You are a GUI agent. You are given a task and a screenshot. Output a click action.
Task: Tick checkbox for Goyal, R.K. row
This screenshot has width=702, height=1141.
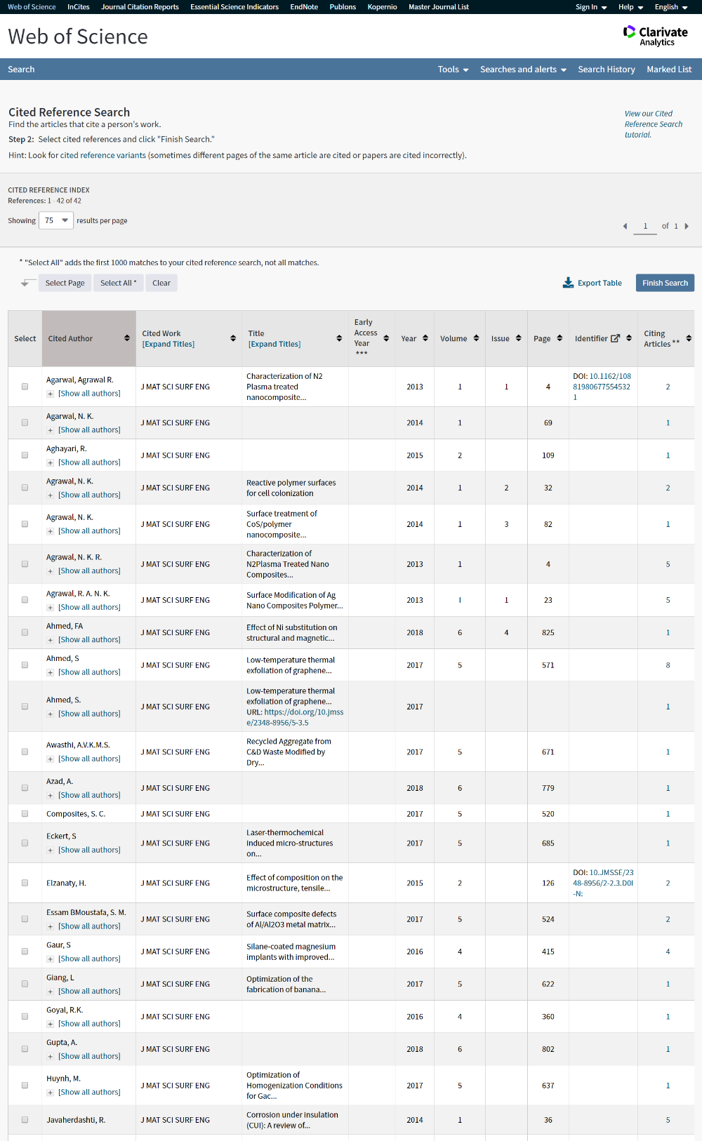(x=25, y=1017)
